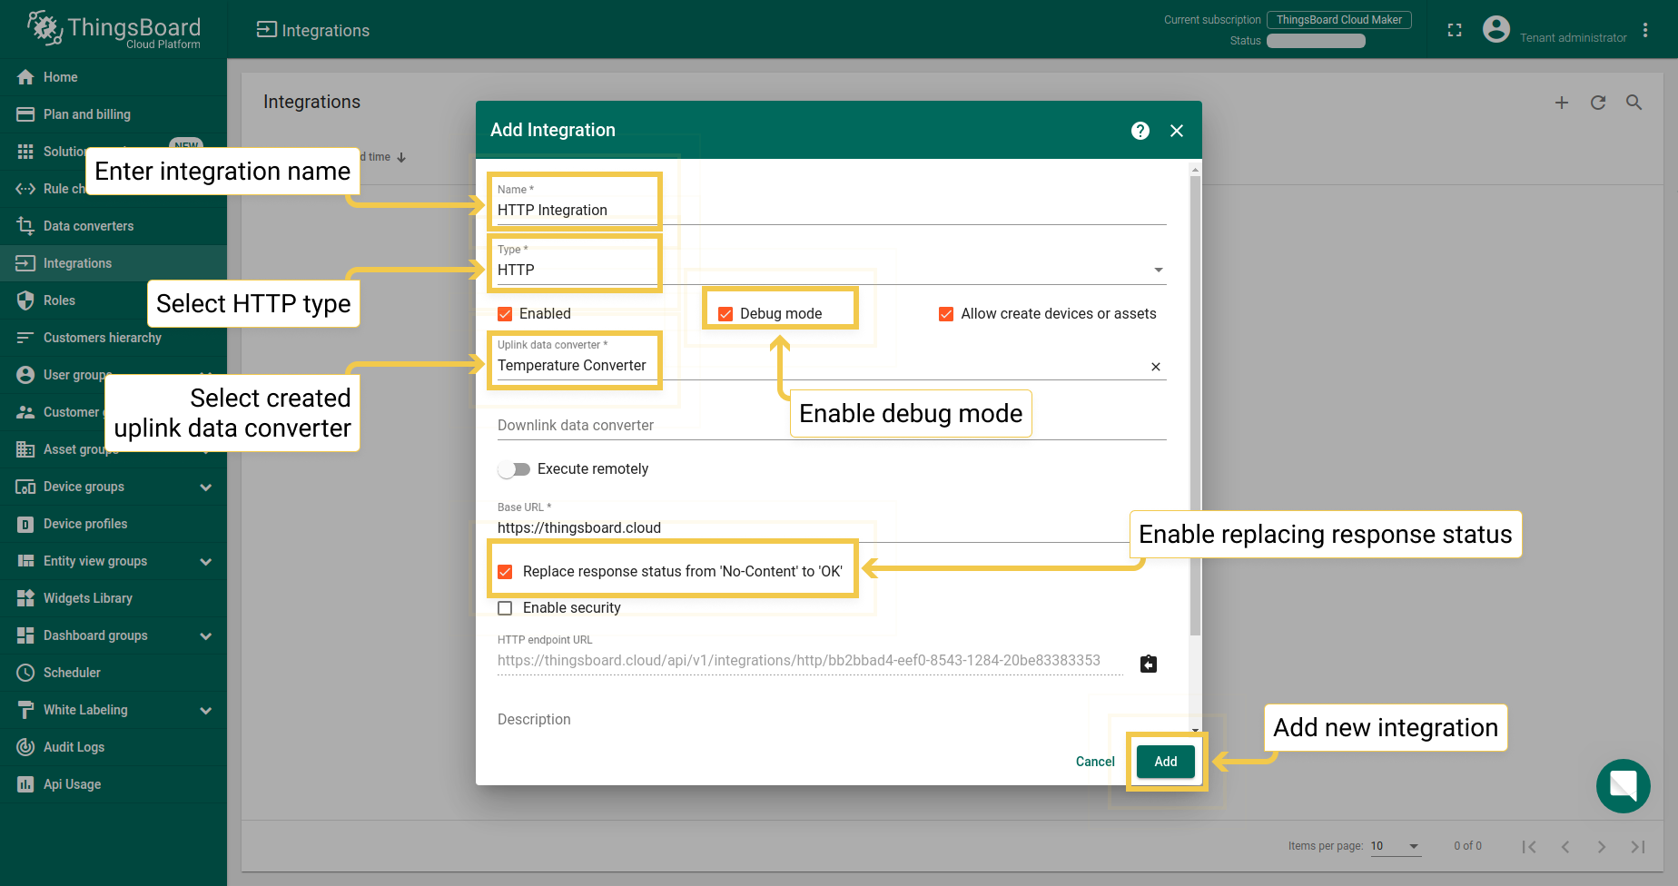Toggle Allow create devices or assets

[946, 314]
